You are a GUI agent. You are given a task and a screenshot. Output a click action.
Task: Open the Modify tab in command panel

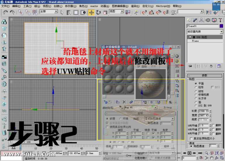click(x=195, y=20)
